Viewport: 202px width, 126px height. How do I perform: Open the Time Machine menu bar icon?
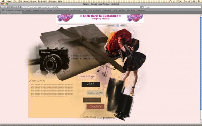[x=170, y=1]
